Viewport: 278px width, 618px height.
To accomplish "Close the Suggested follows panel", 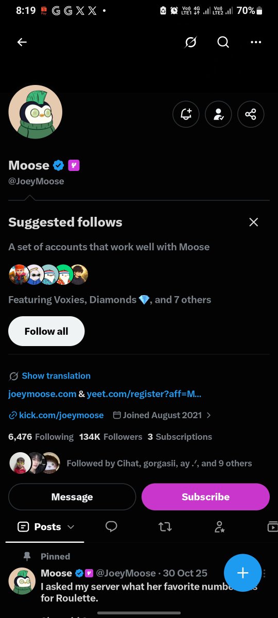I will (253, 222).
